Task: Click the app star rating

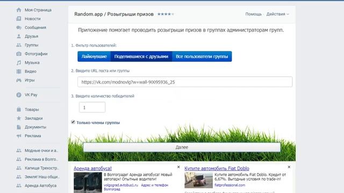Action: [166, 14]
